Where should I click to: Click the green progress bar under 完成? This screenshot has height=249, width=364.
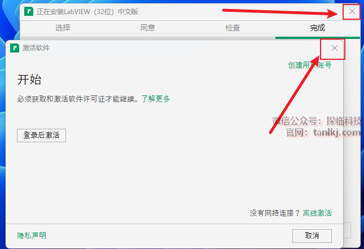click(318, 38)
